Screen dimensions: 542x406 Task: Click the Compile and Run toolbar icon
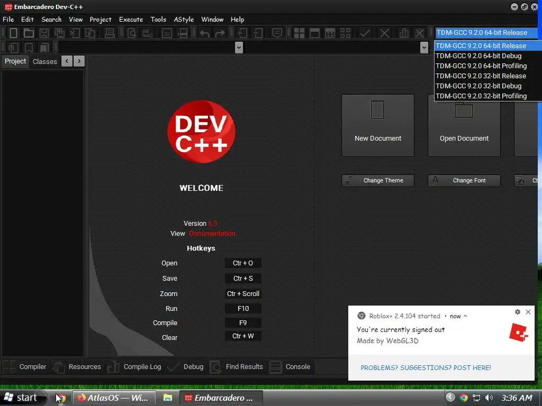tap(330, 33)
